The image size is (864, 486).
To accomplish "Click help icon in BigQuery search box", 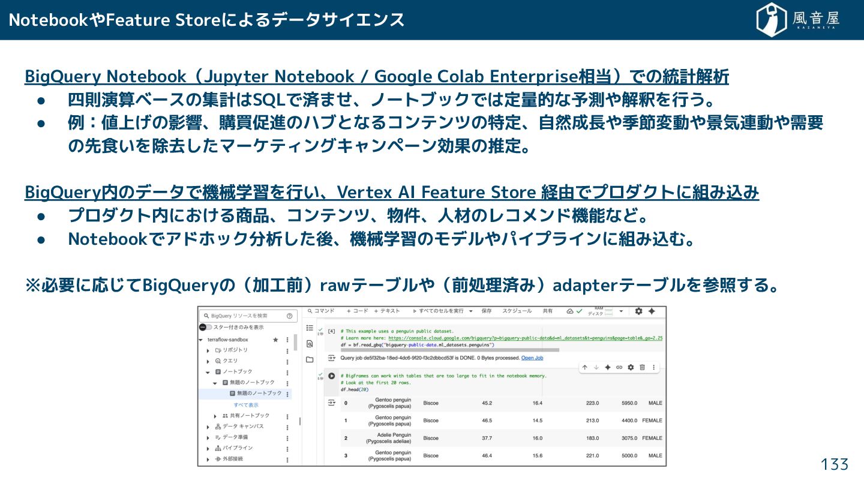I will pos(289,316).
